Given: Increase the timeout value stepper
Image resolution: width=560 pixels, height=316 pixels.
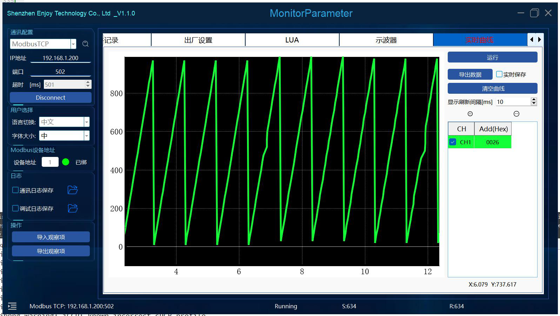Looking at the screenshot, I should click(88, 83).
